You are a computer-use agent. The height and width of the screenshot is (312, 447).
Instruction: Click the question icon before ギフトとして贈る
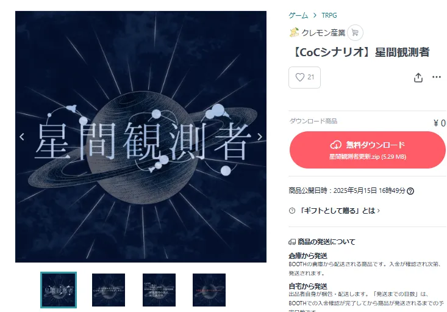click(292, 211)
